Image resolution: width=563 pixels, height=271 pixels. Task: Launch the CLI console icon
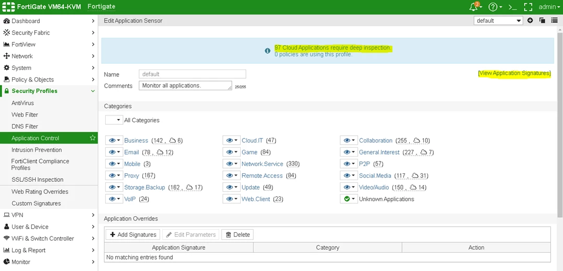coord(513,7)
